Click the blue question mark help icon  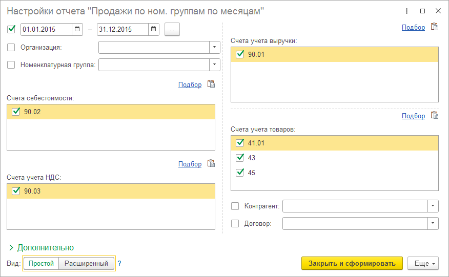point(119,264)
